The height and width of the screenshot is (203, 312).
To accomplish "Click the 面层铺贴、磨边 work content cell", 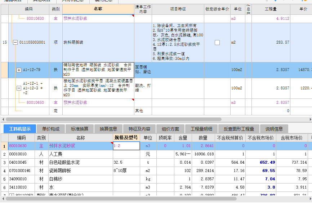I will pos(143,70).
